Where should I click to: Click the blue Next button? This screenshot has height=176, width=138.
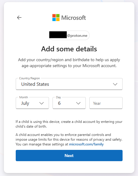point(69,156)
